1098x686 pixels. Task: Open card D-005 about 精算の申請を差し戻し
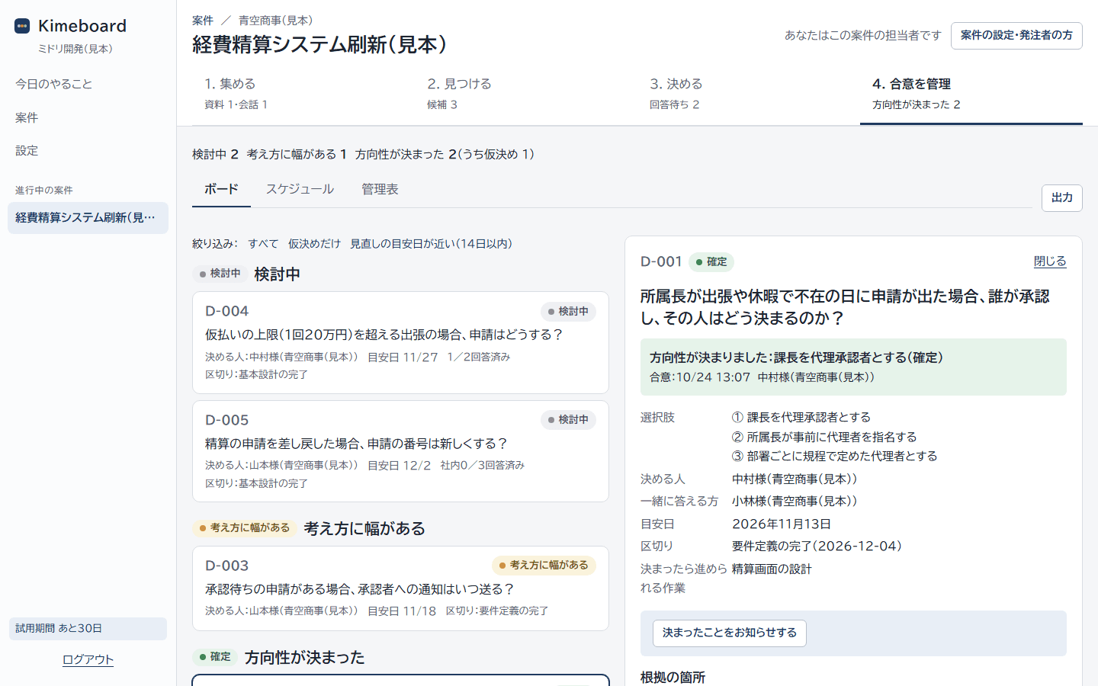pos(400,451)
